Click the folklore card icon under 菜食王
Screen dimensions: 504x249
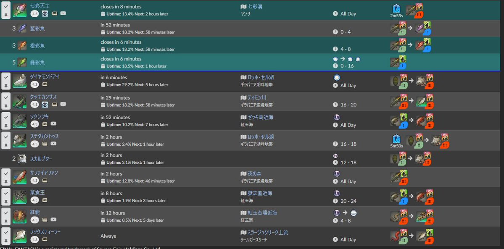pyautogui.click(x=45, y=200)
